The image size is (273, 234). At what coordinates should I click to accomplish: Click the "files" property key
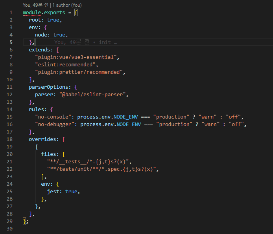point(48,154)
